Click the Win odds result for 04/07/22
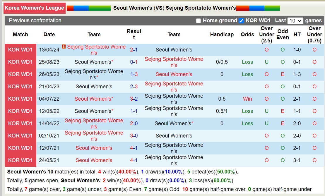 (x=247, y=99)
